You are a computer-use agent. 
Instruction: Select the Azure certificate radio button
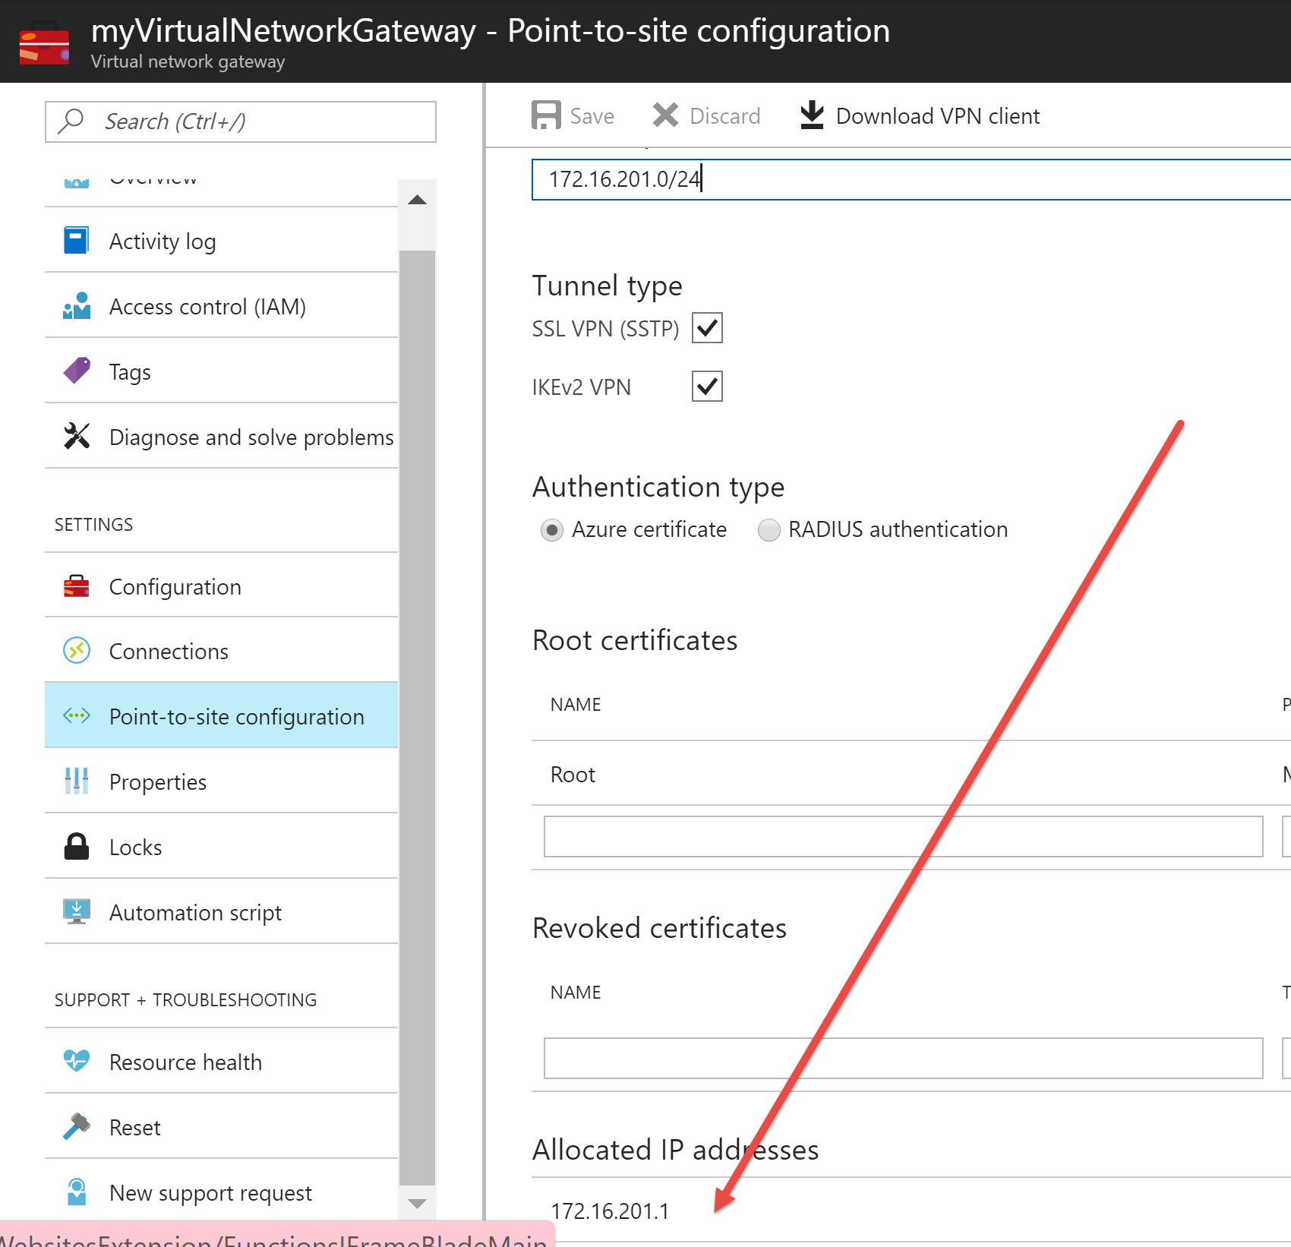click(x=552, y=529)
